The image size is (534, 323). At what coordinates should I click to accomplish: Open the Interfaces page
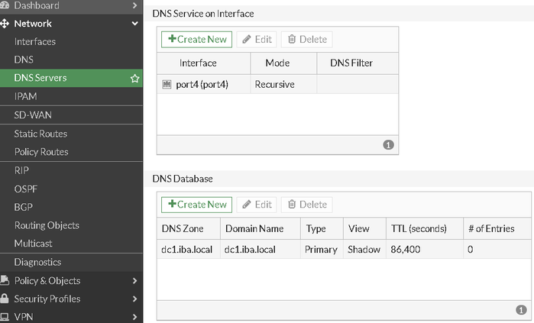(35, 41)
